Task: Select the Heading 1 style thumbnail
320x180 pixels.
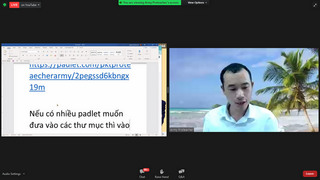Action: (106, 53)
